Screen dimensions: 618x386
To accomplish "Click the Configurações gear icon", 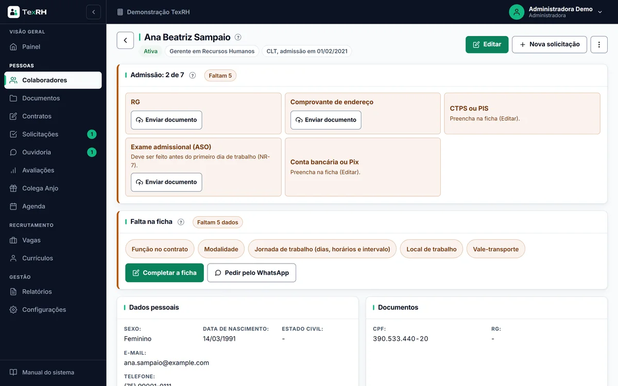I will coord(13,310).
